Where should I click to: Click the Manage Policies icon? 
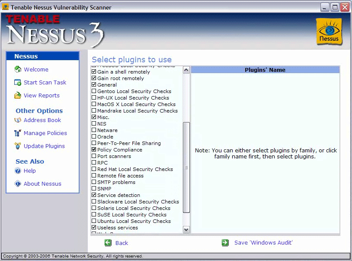pyautogui.click(x=17, y=133)
